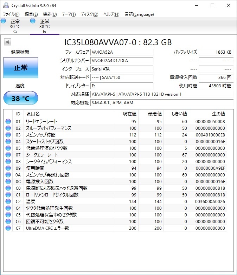The width and height of the screenshot is (237, 275).
Task: Click the power-on count field 366 回
Action: 216,78
